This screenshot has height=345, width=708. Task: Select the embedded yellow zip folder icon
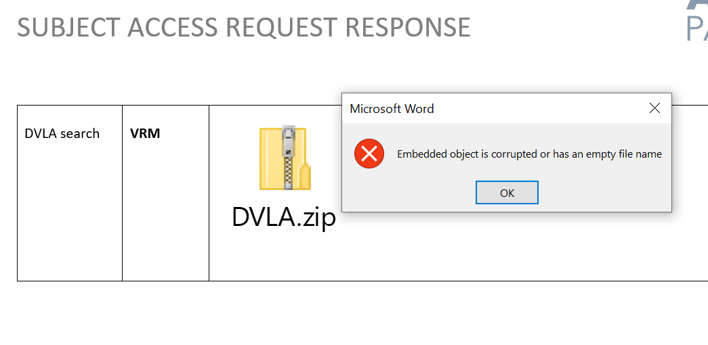pyautogui.click(x=285, y=158)
